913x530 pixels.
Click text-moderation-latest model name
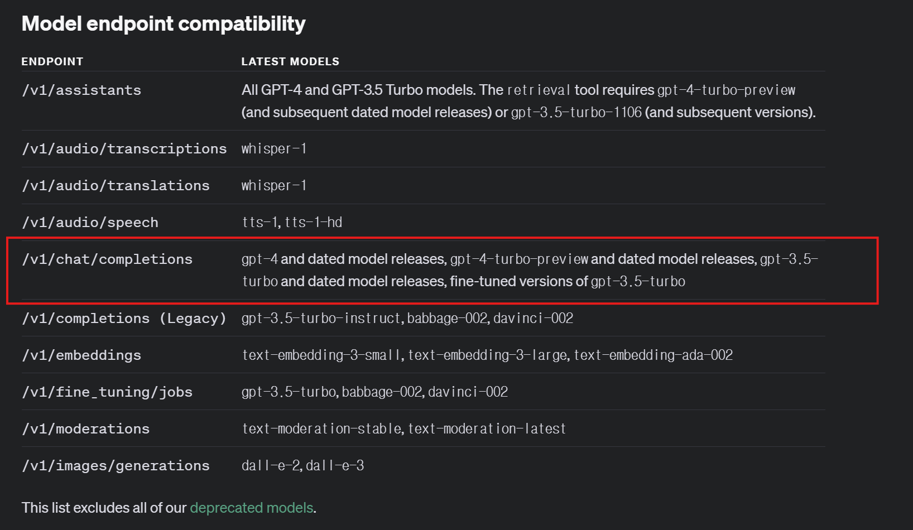point(487,429)
